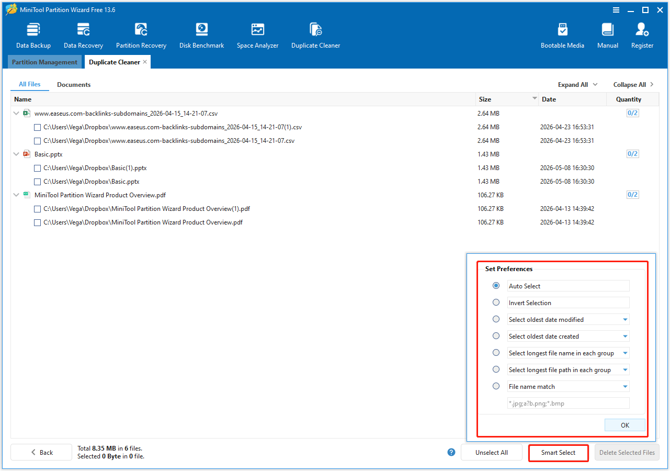Click the 0/2 quantity for Product Overview.pdf
Image resolution: width=670 pixels, height=471 pixels.
[x=632, y=195]
